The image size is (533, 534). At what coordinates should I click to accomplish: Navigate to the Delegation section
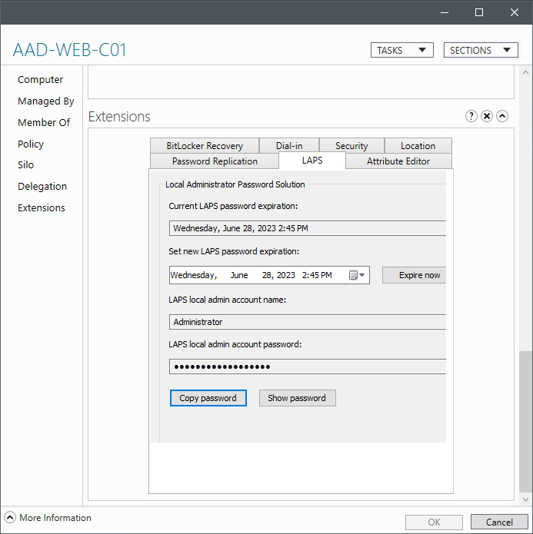coord(42,186)
